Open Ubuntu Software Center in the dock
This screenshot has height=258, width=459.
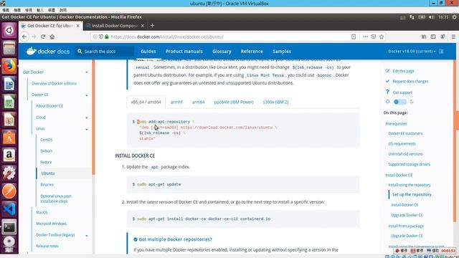tap(9, 138)
